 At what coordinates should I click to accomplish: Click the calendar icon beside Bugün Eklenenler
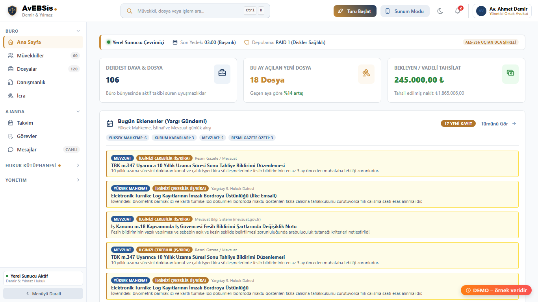tap(110, 124)
